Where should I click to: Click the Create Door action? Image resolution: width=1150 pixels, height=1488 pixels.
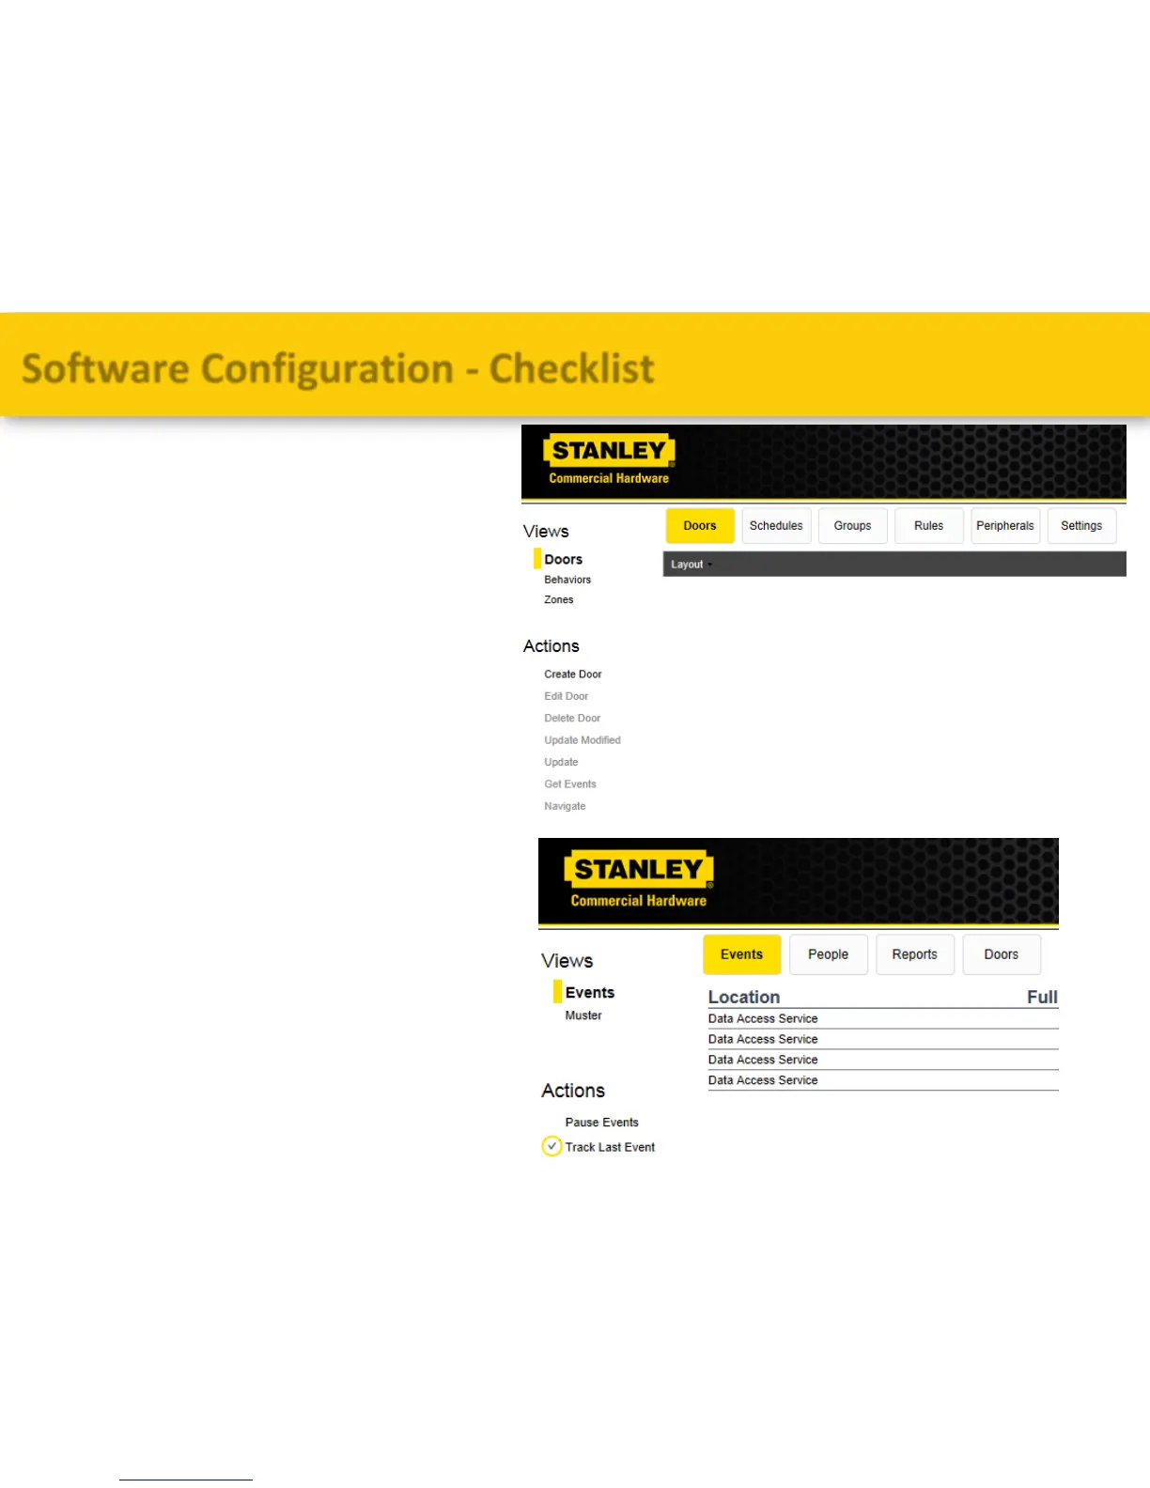point(573,674)
